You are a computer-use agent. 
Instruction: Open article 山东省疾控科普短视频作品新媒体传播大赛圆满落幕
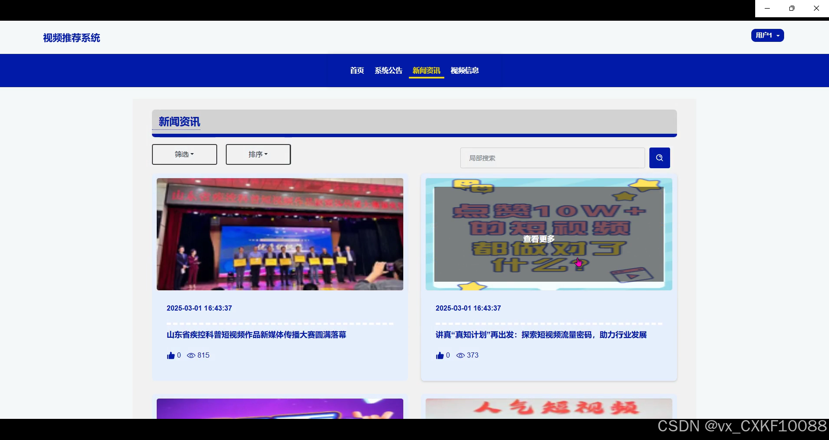pos(256,335)
